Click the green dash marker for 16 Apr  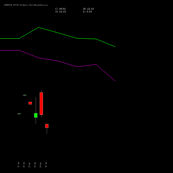[19, 114]
